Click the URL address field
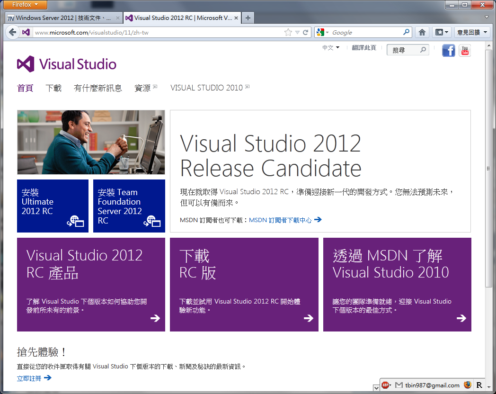496x394 pixels. (x=158, y=32)
